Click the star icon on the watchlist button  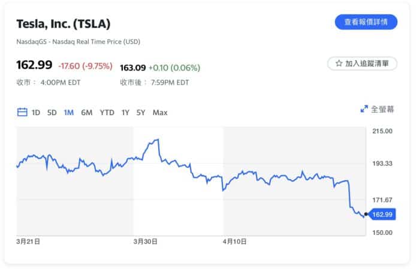[x=339, y=63]
